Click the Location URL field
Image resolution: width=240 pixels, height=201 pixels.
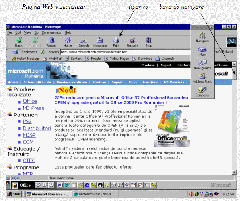(x=125, y=52)
